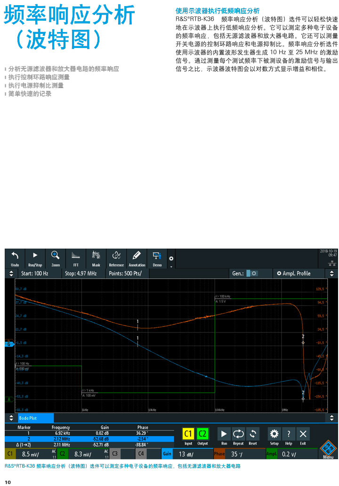
Task: Click marker 1 on blue gain trace
Action: pos(137,341)
